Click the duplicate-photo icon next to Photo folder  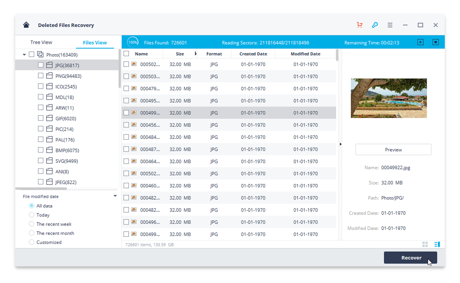pyautogui.click(x=40, y=54)
